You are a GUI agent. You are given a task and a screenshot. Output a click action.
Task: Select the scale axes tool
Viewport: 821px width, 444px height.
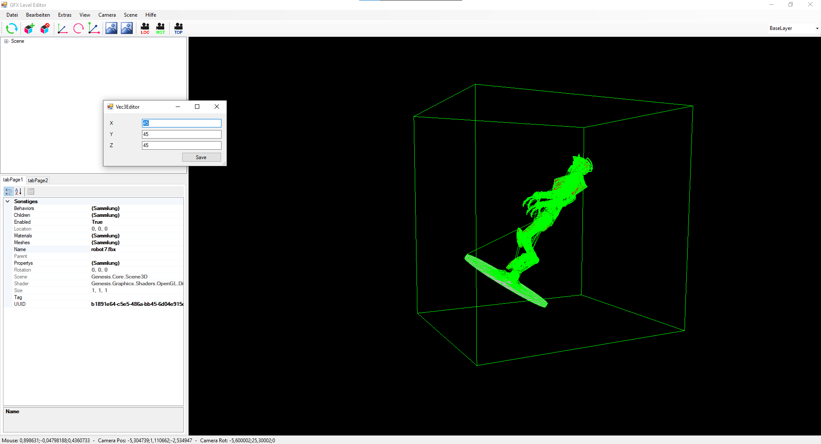[x=94, y=29]
